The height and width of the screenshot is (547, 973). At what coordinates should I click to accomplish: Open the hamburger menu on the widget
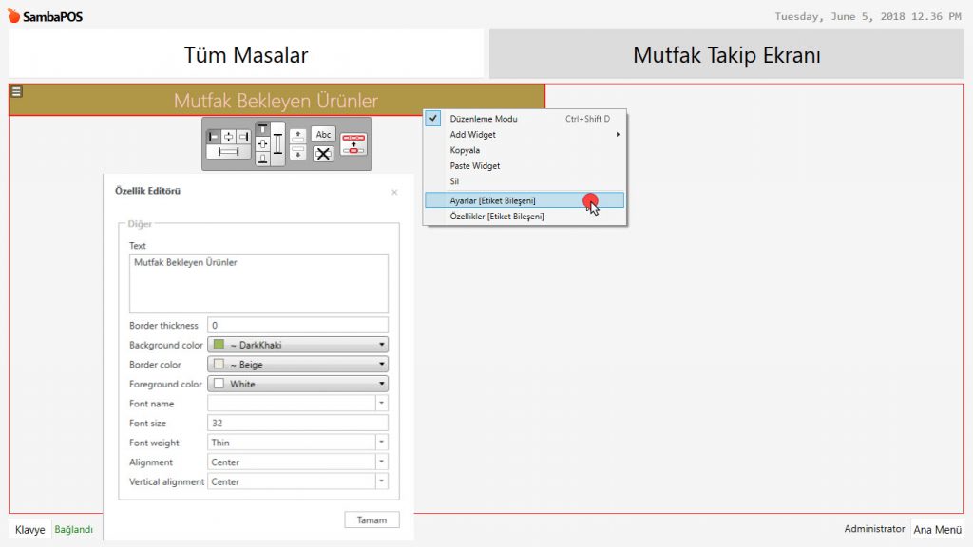pos(16,92)
